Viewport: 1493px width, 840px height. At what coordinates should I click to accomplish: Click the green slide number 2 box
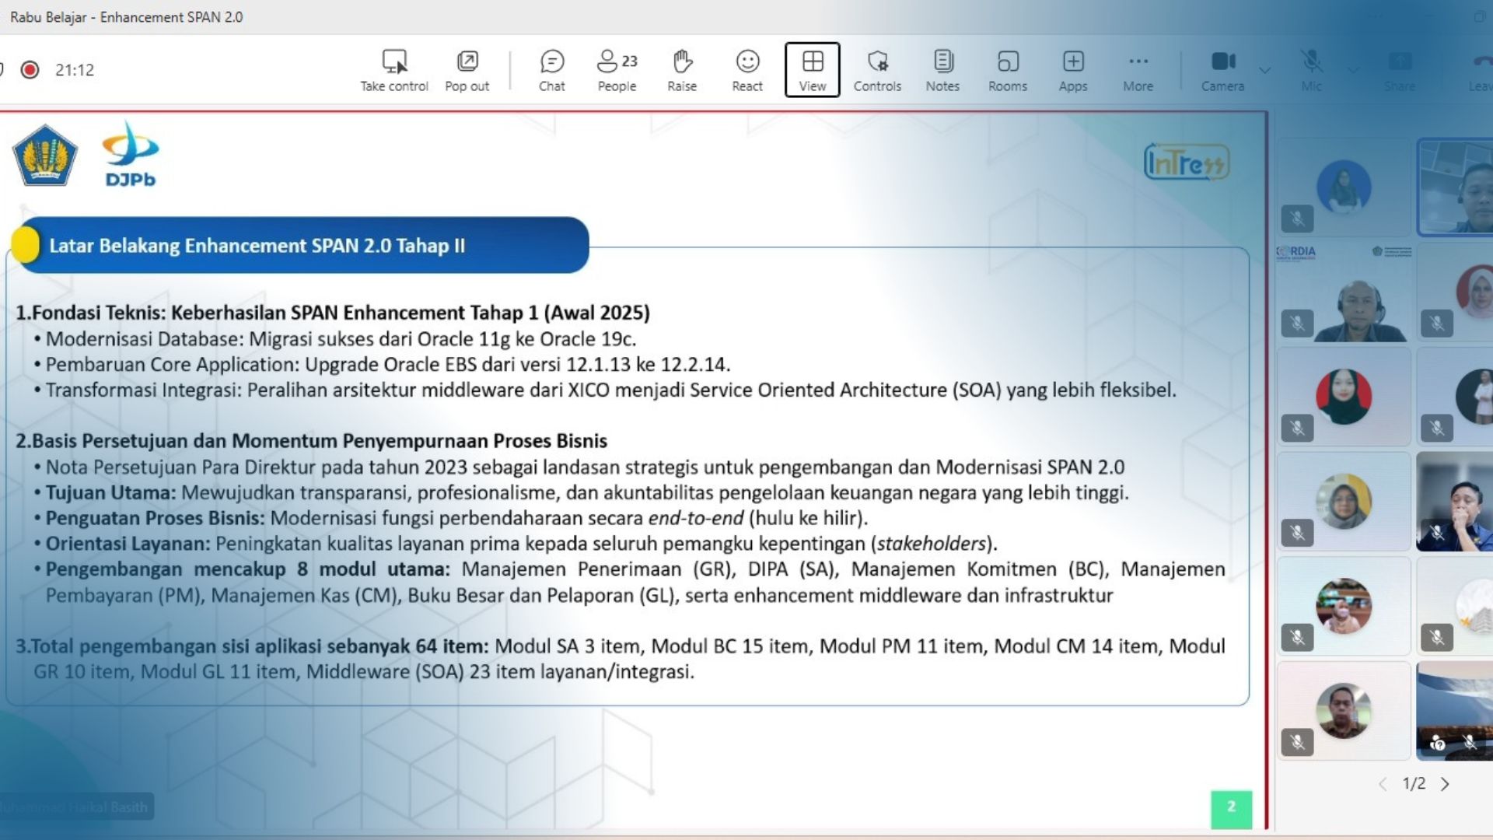pyautogui.click(x=1231, y=808)
